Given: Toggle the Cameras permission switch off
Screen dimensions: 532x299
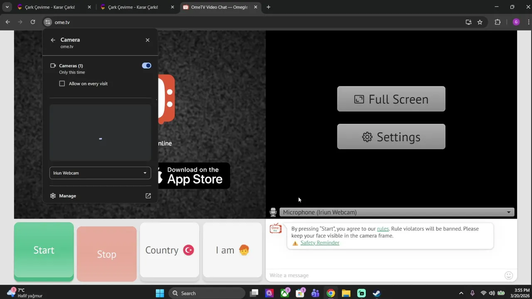Looking at the screenshot, I should point(146,66).
